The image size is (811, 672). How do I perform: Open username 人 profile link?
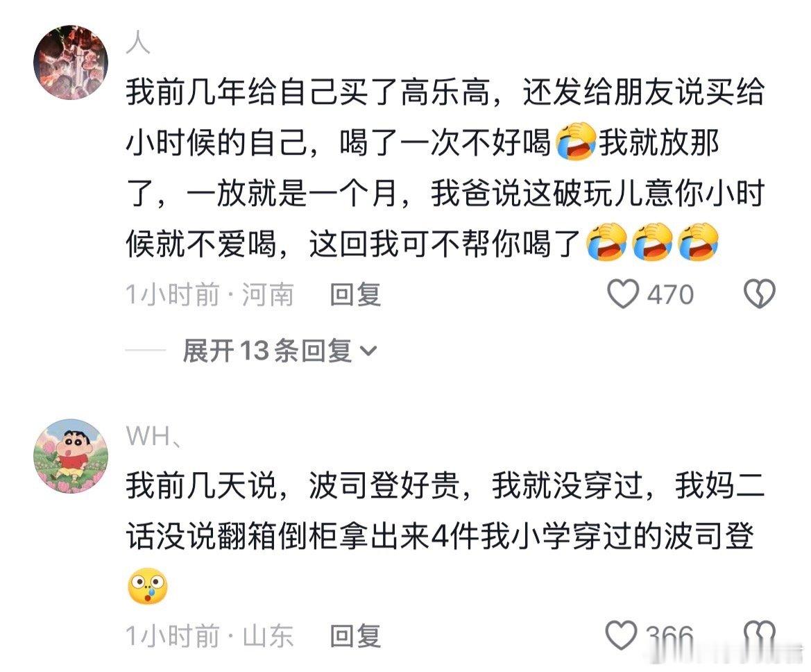coord(138,42)
